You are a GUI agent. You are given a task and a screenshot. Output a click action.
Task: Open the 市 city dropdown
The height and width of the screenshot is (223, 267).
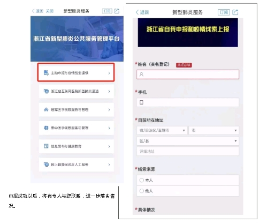point(213,130)
